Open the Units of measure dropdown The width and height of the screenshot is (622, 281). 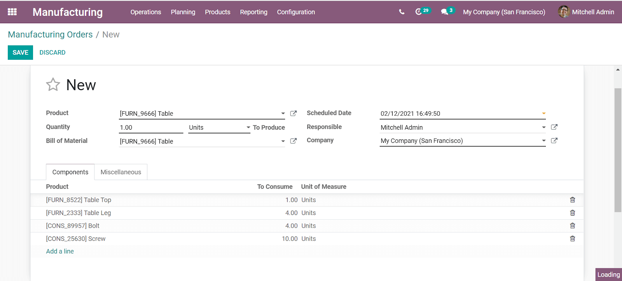coord(219,127)
